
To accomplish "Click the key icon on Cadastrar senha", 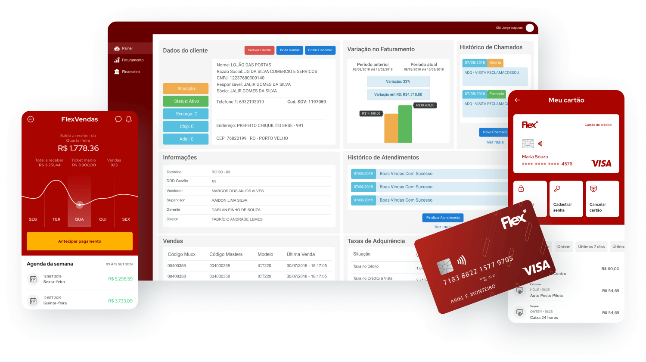I will click(x=557, y=189).
